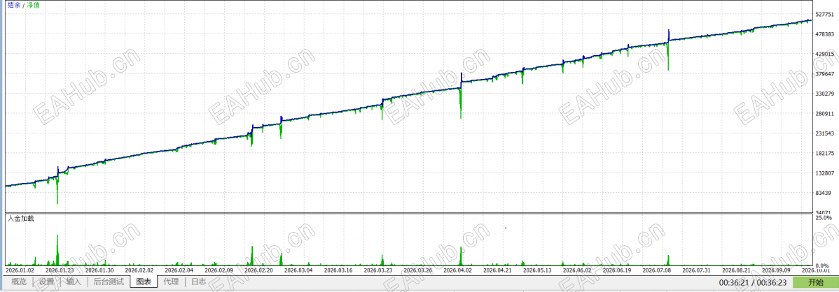Switch to the 代理 tab
The image size is (839, 292).
171,282
